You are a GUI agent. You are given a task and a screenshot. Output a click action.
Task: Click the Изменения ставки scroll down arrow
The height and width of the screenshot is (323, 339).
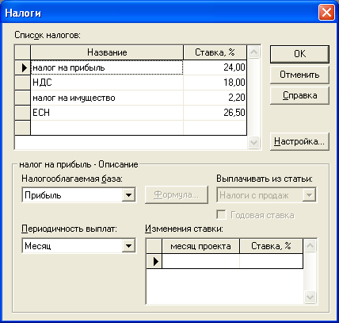(x=310, y=297)
